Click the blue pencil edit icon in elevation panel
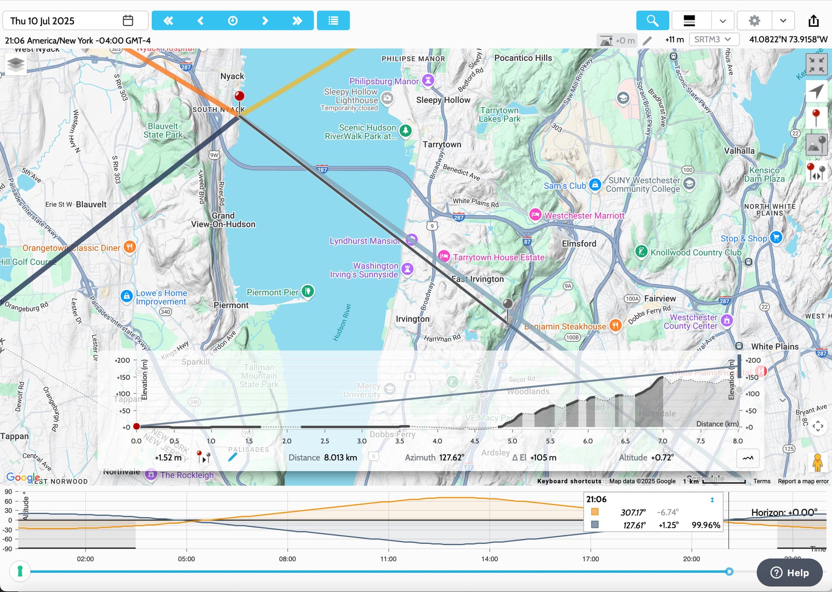This screenshot has width=832, height=592. (233, 457)
